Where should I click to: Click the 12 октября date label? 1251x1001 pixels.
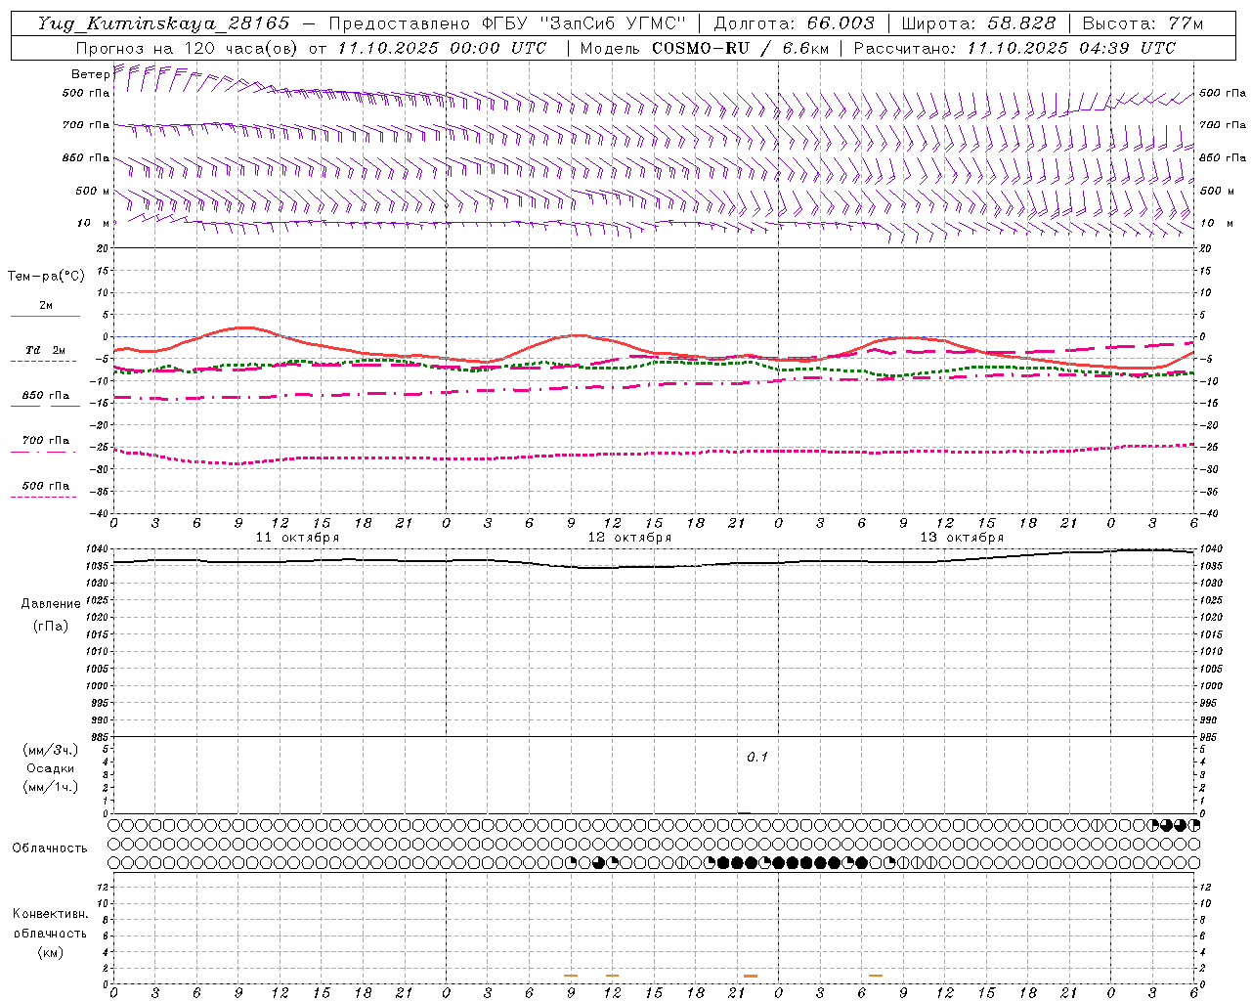tap(629, 538)
